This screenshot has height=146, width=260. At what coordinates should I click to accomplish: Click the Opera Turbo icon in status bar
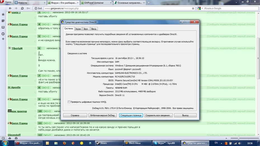pyautogui.click(x=16, y=138)
